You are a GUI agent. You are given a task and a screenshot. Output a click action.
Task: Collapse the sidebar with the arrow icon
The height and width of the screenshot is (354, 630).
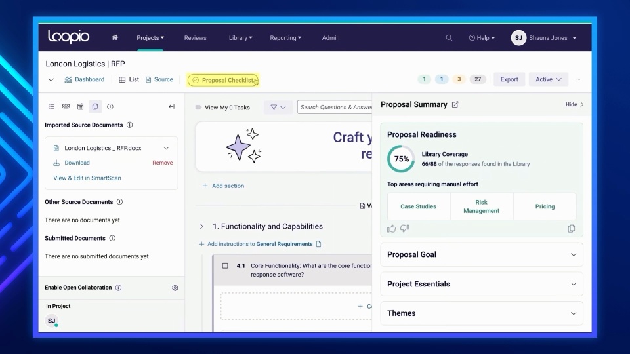pos(171,106)
